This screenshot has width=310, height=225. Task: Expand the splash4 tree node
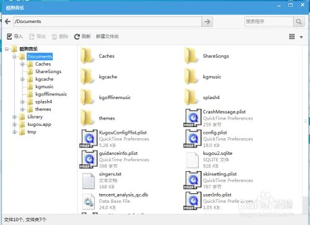(x=22, y=102)
